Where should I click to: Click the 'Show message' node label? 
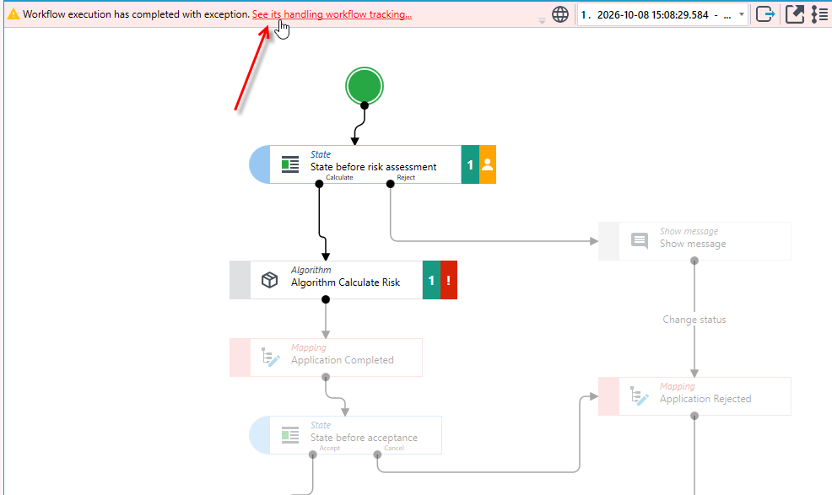[693, 244]
